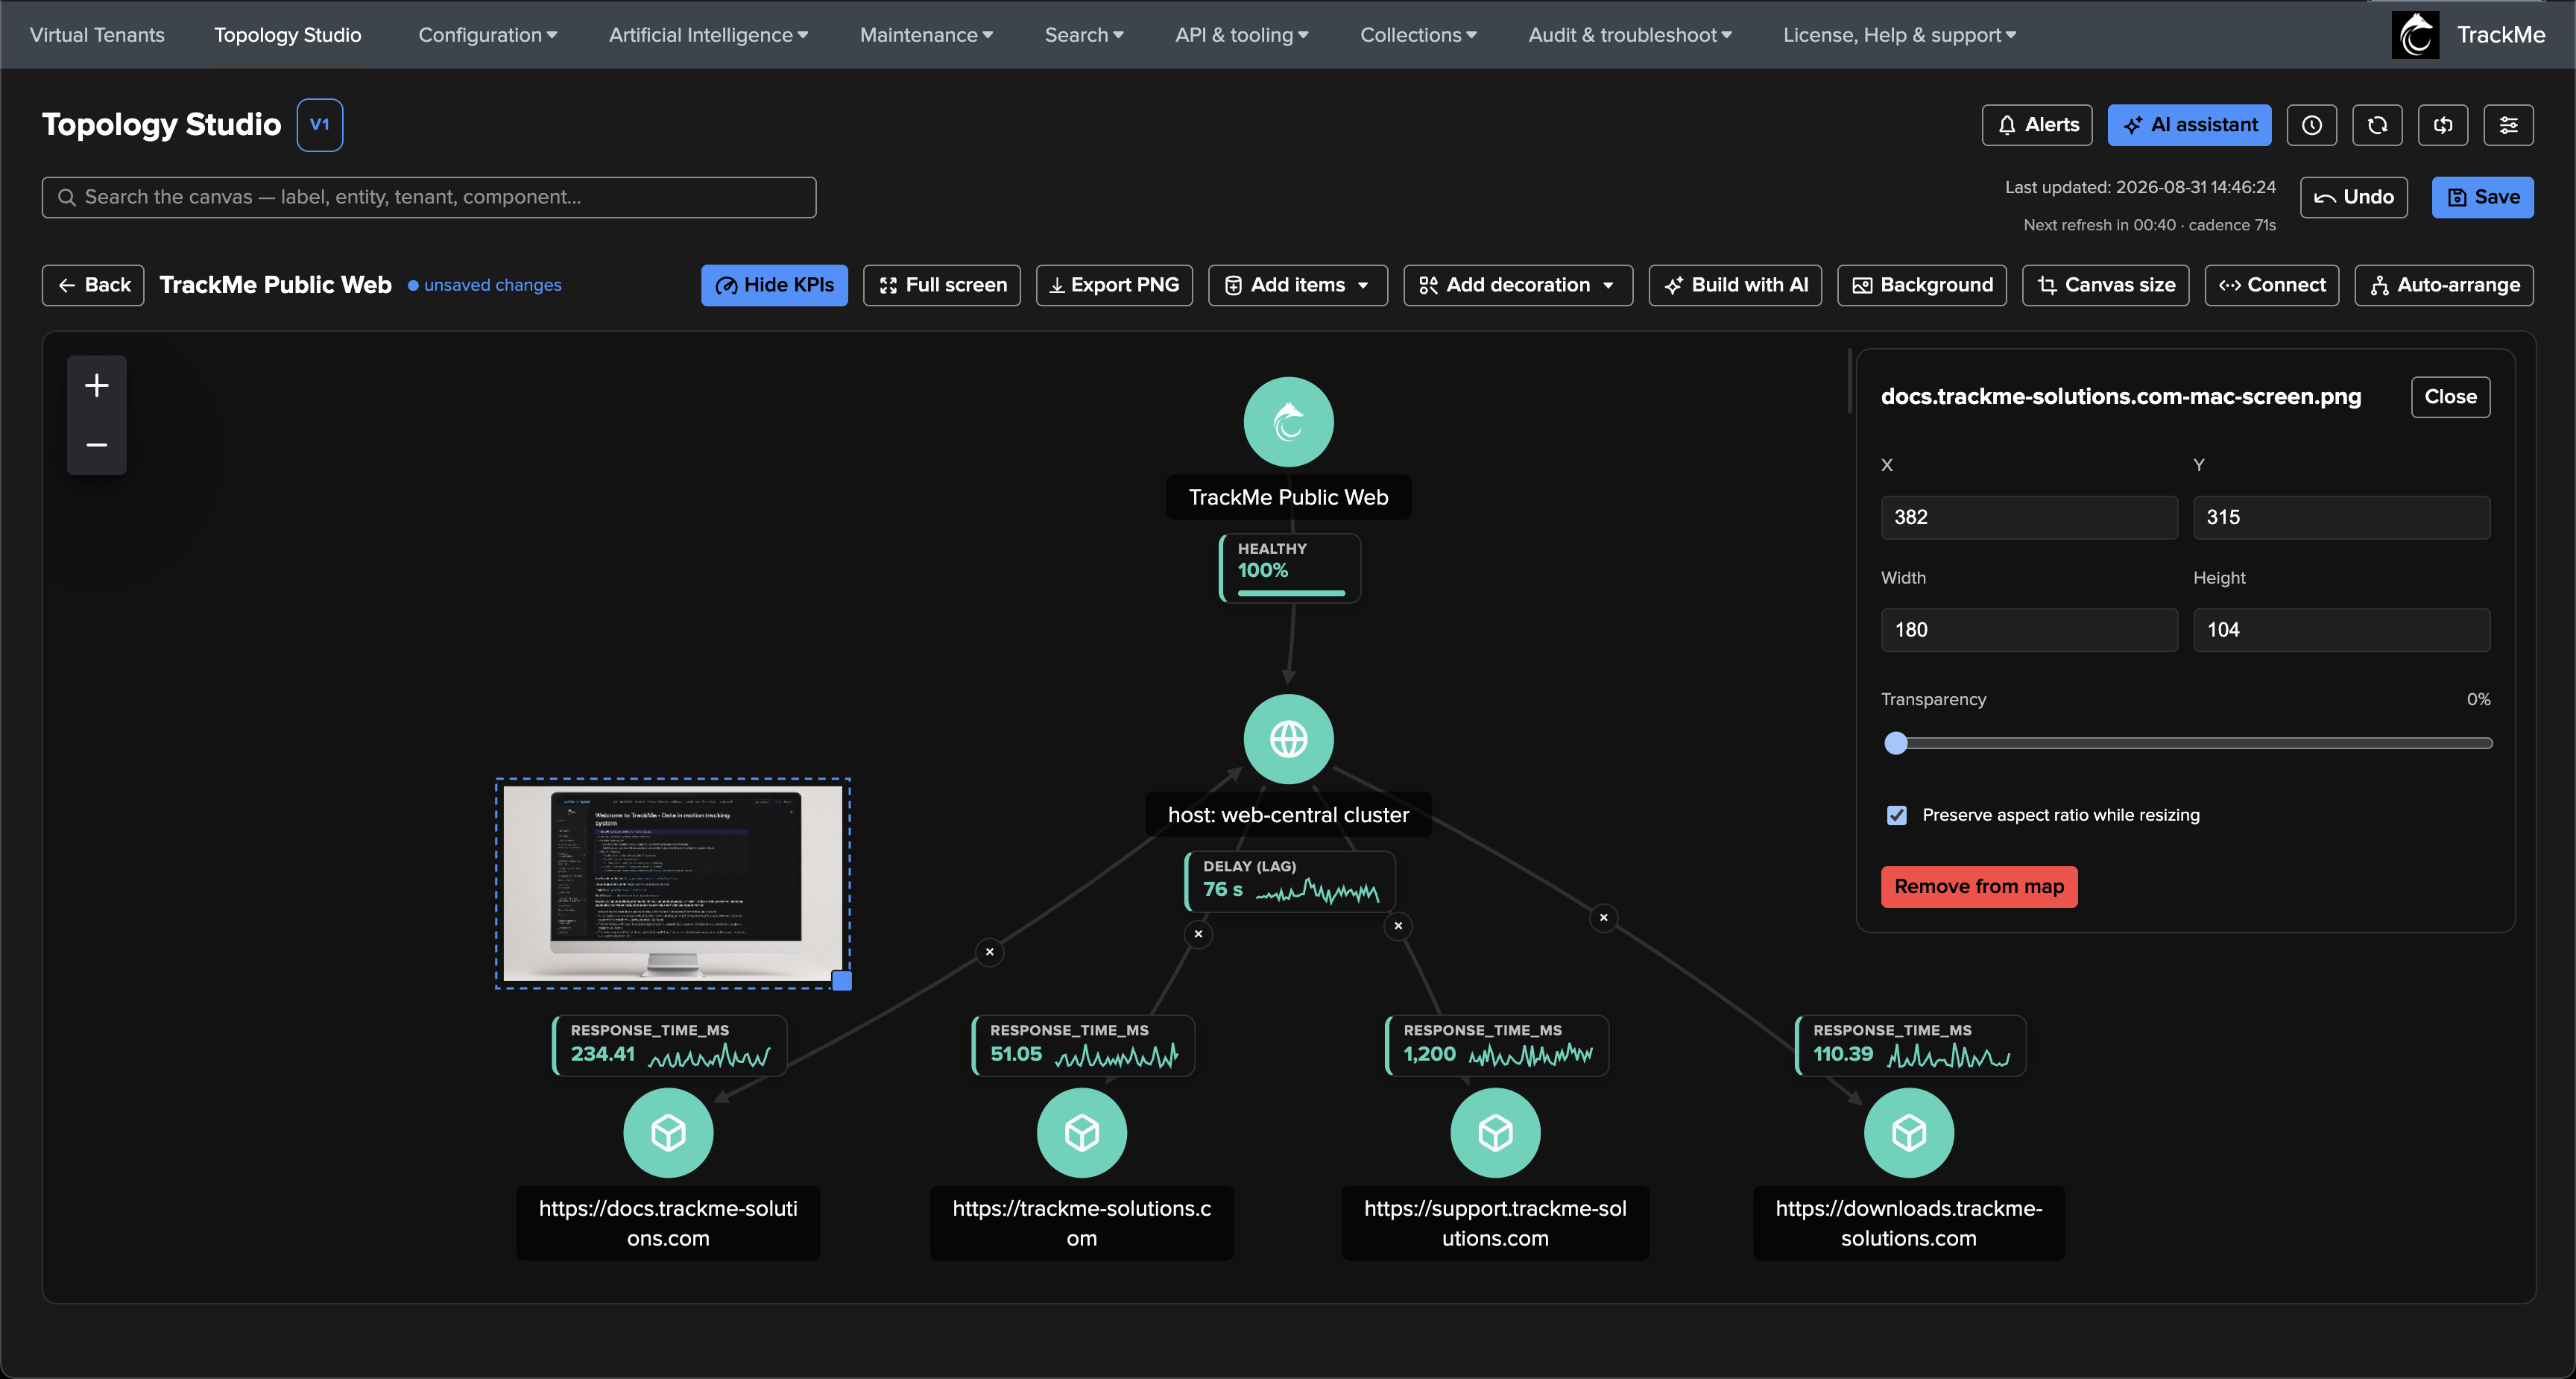
Task: Open the Virtual Tenants tab
Action: coord(97,35)
